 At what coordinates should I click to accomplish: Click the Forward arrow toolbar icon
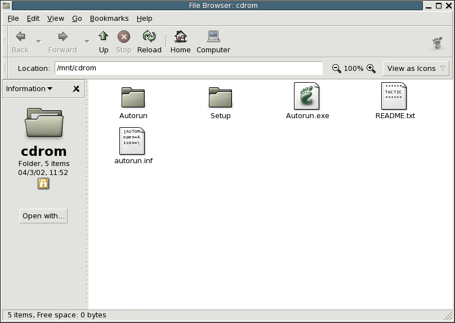(63, 37)
